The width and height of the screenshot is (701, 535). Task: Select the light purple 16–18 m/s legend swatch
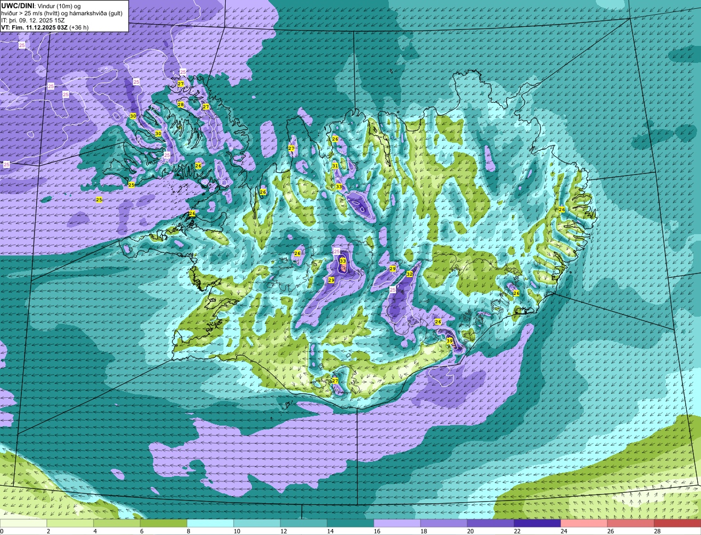click(397, 523)
